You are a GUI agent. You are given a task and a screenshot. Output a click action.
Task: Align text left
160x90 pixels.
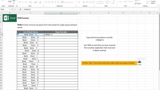coord(46,2)
